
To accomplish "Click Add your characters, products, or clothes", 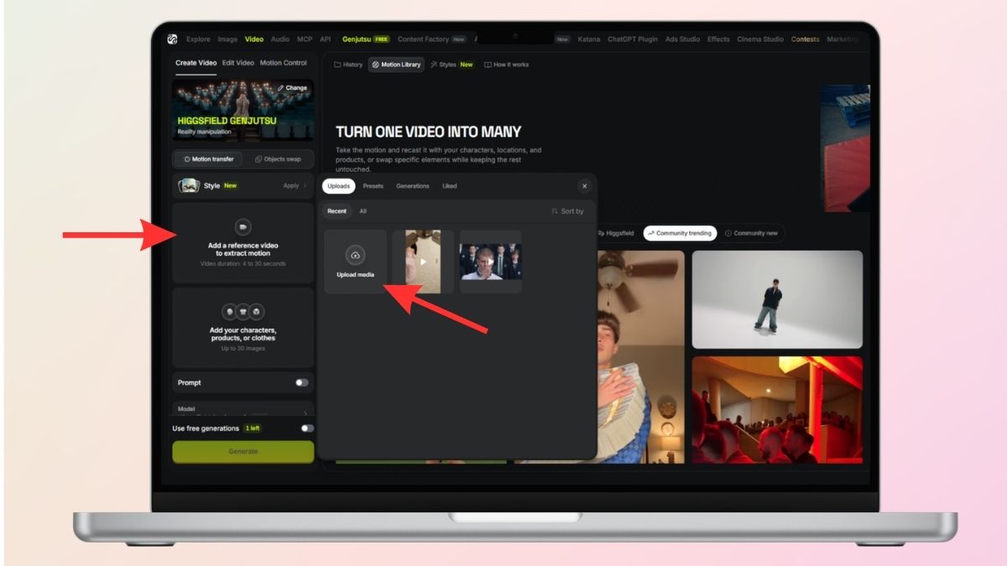I will pyautogui.click(x=243, y=334).
